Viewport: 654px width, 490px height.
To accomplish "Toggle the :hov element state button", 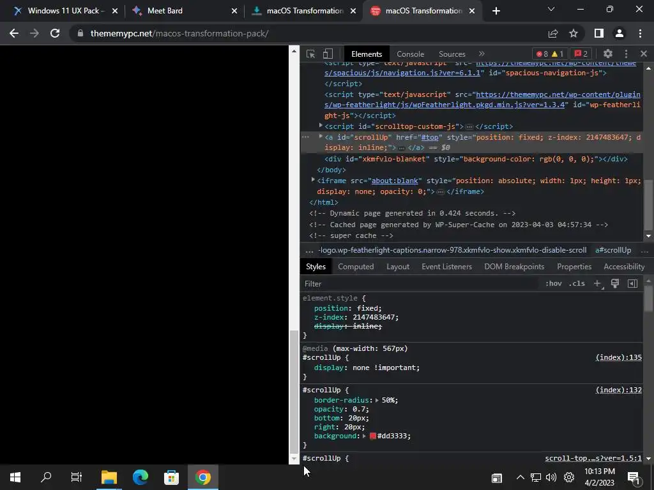I will (554, 283).
